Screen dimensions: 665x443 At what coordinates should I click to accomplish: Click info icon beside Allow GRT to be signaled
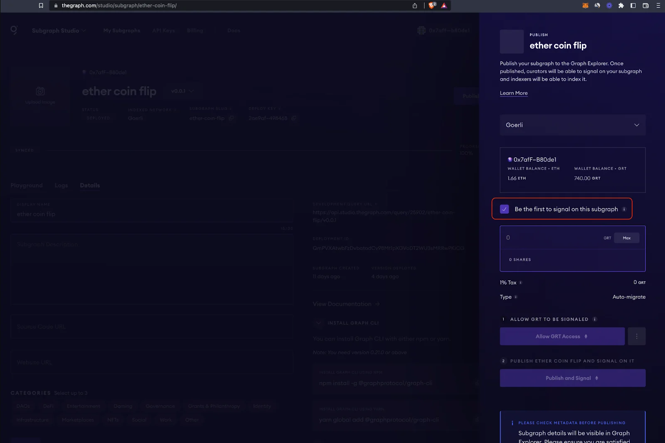[595, 319]
